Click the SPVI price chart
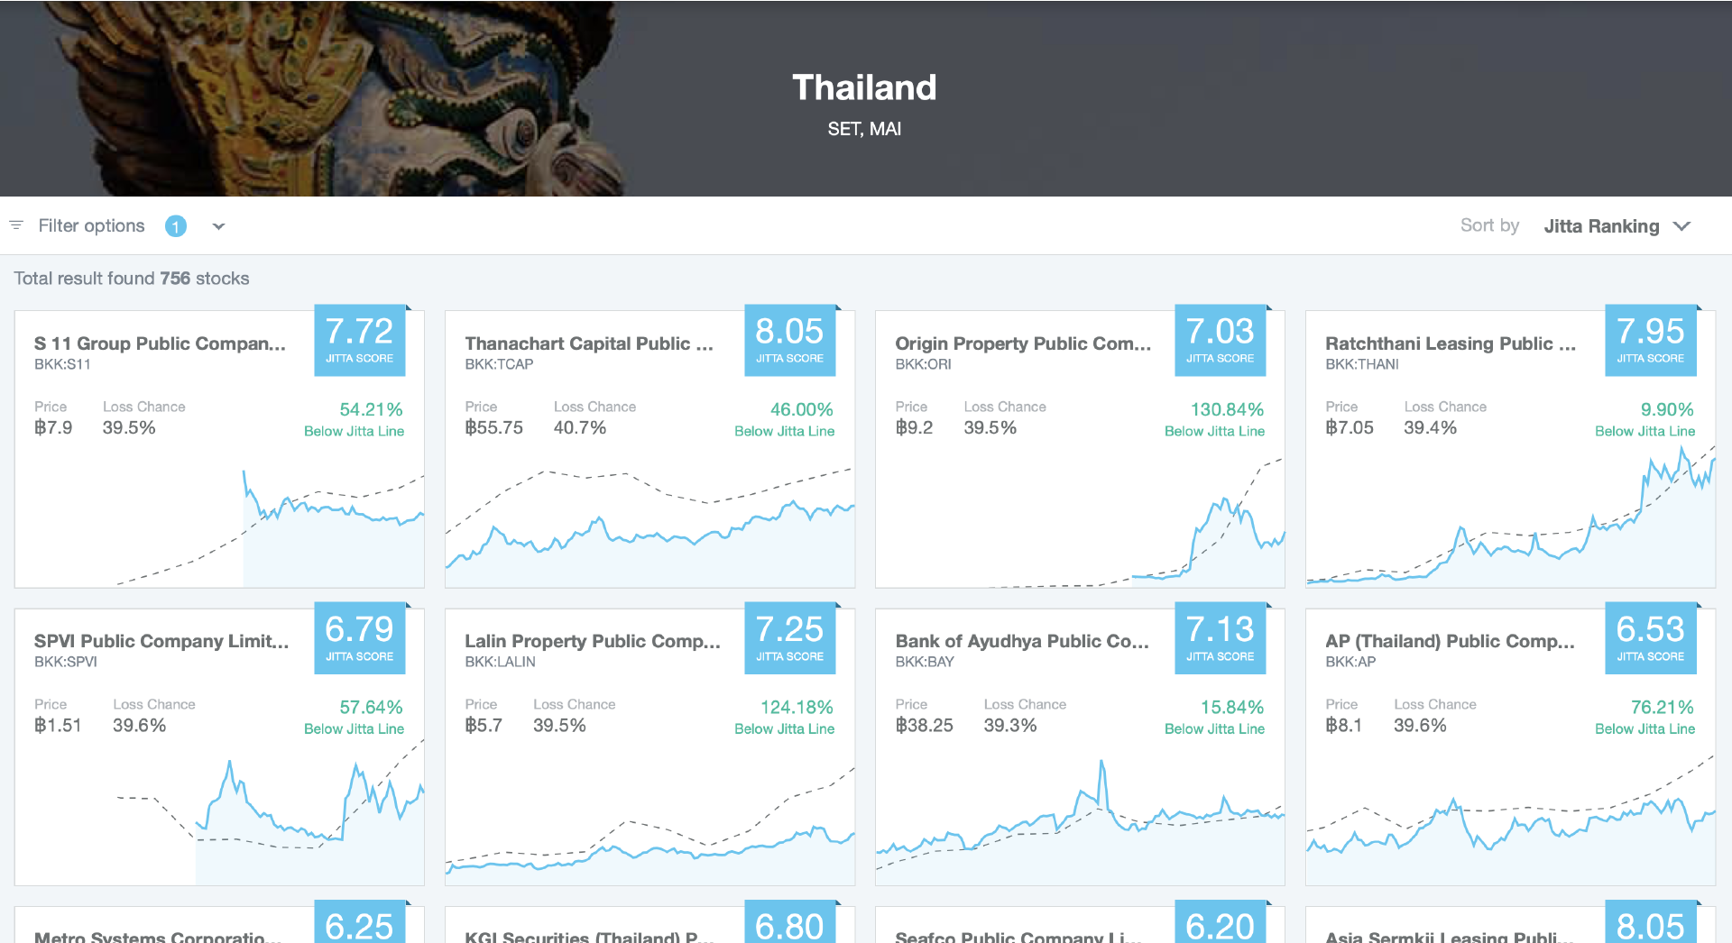This screenshot has height=943, width=1732. (219, 811)
